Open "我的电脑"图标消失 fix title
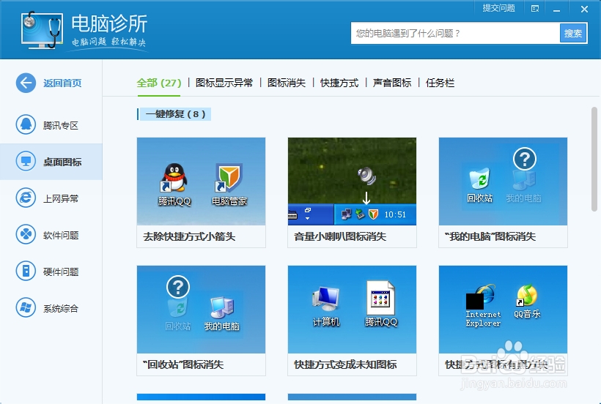The height and width of the screenshot is (404, 601). coord(490,236)
